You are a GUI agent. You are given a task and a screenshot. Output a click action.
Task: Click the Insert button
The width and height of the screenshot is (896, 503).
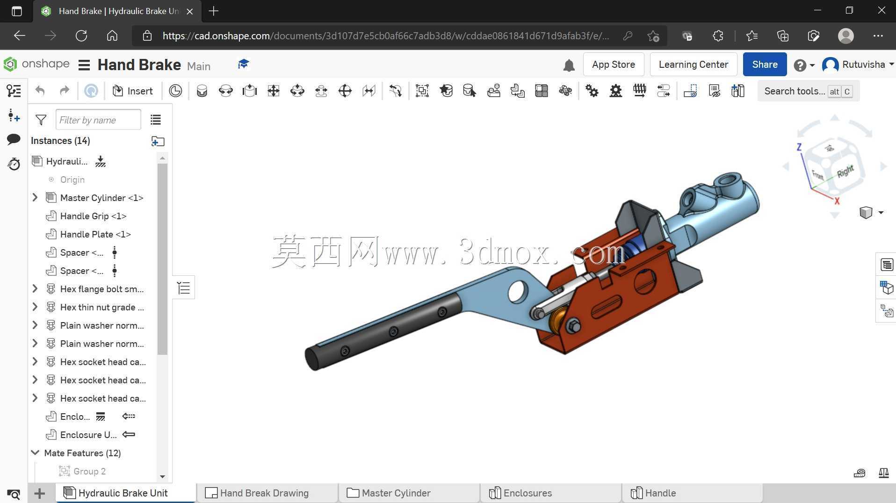(133, 91)
